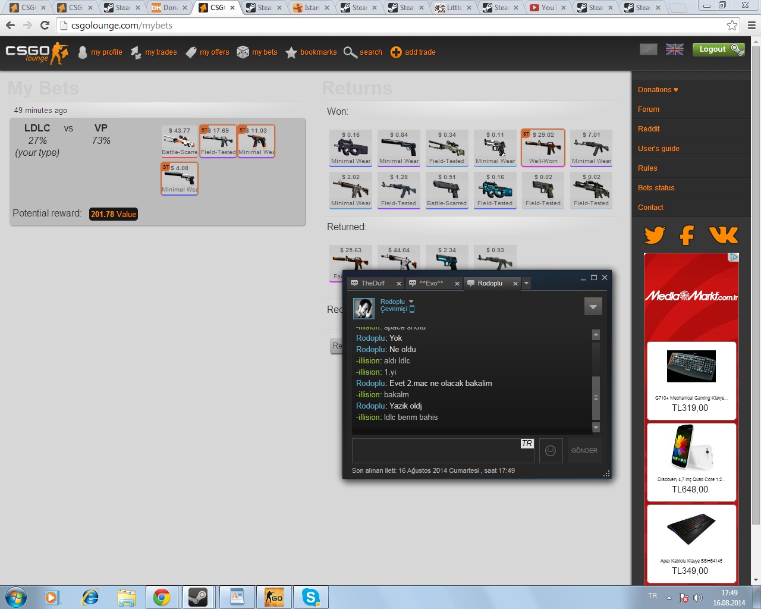Open my trades page
Screen dimensions: 761x609
(153, 52)
